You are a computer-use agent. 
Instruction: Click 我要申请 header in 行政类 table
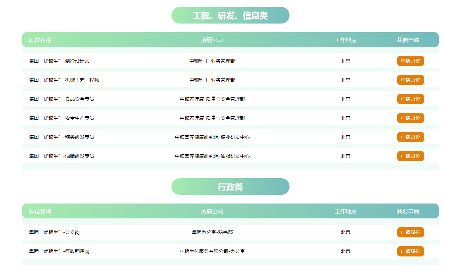click(408, 211)
